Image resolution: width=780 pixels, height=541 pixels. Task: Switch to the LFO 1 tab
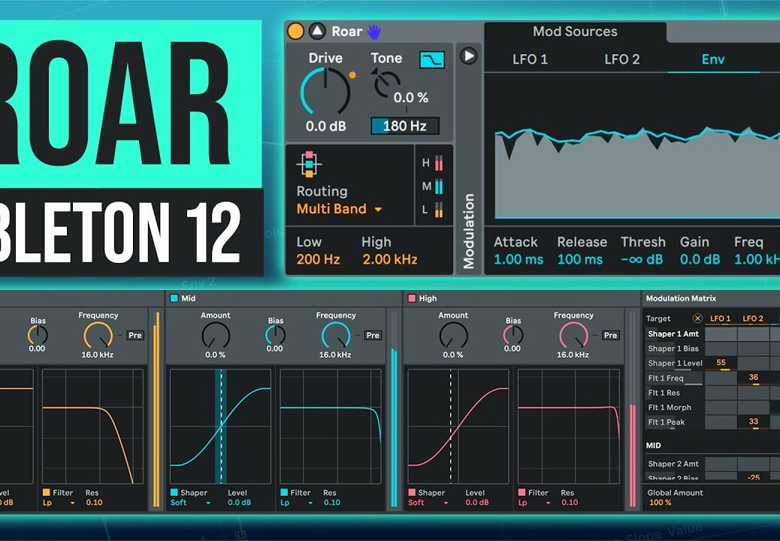pyautogui.click(x=530, y=59)
